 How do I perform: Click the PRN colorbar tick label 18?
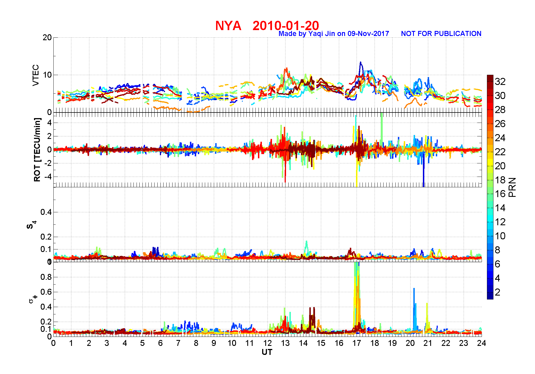pyautogui.click(x=500, y=180)
